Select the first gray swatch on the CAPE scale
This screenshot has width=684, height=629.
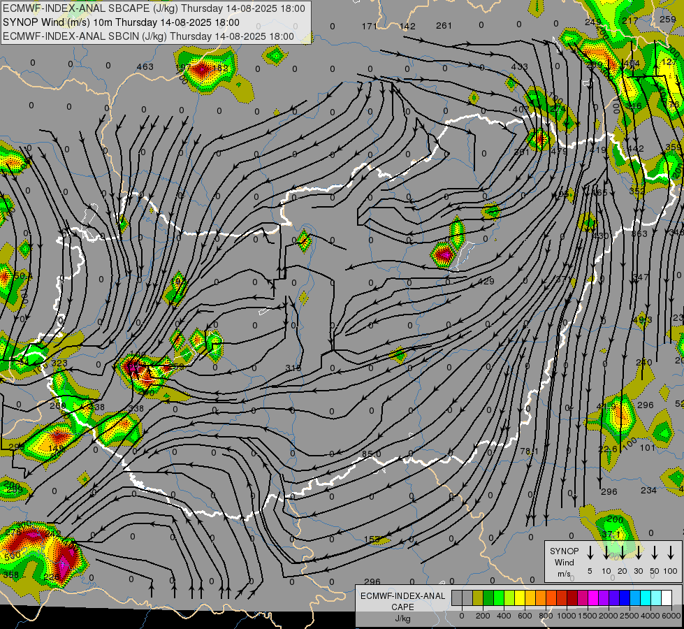pyautogui.click(x=457, y=598)
